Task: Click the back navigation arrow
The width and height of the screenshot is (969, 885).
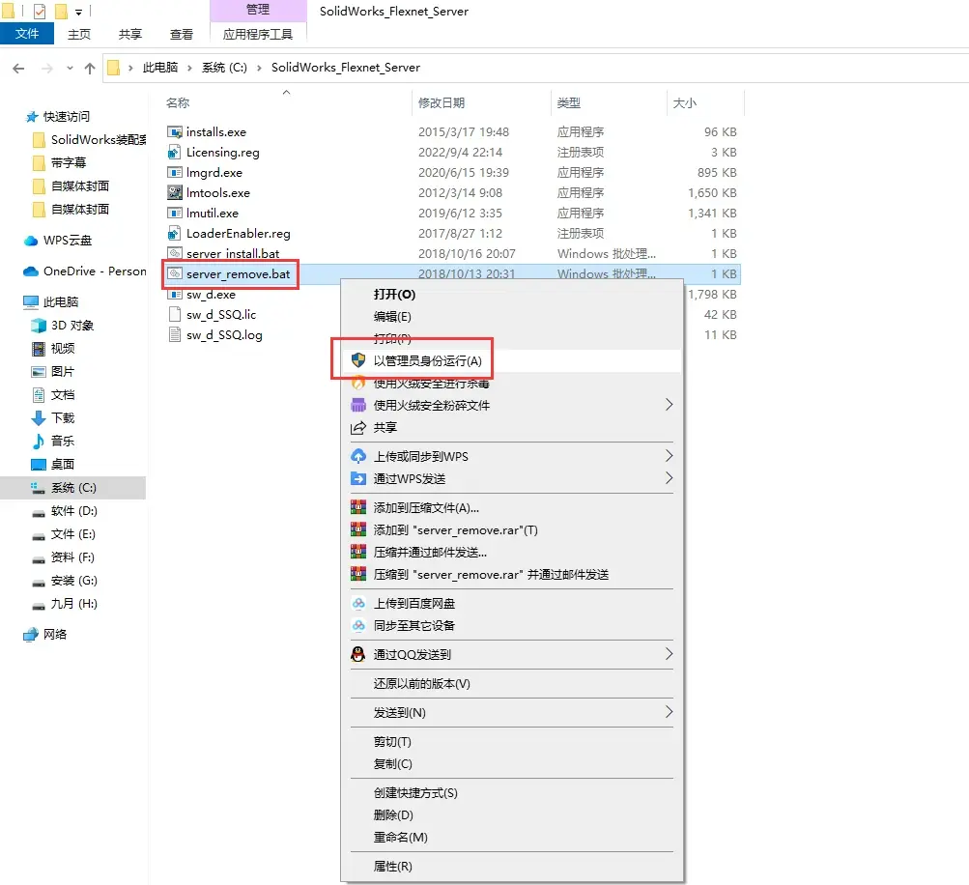Action: click(x=18, y=68)
